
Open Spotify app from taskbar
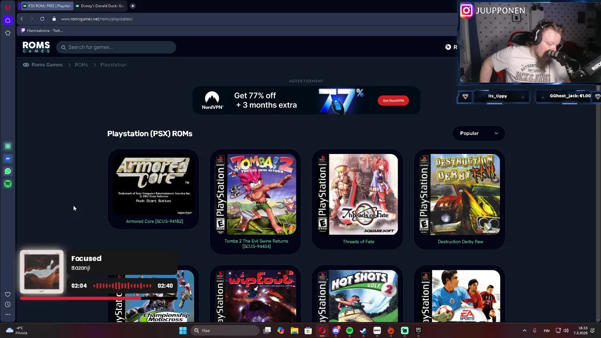(349, 330)
